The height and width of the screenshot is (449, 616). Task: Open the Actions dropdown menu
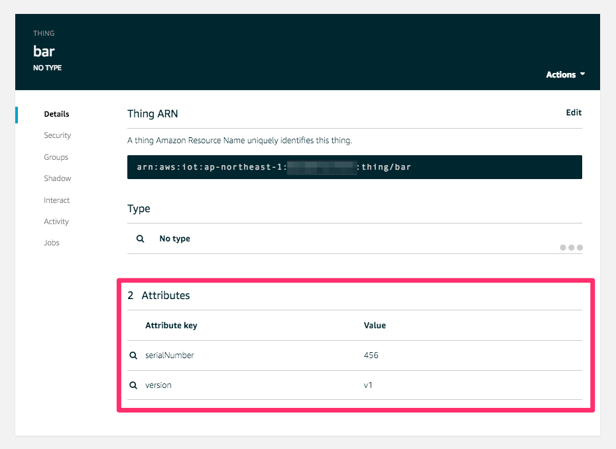(561, 74)
